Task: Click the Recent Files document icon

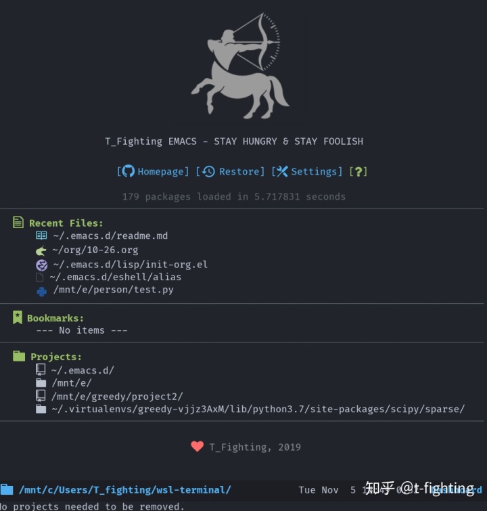Action: (x=18, y=222)
